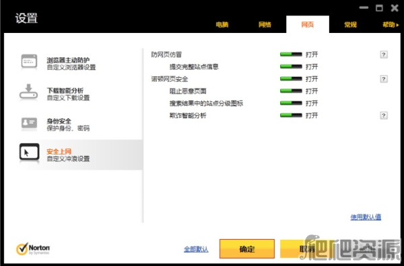Screen dimensions: 404x266
Task: Toggle 诺顿网页安全 switch
Action: pyautogui.click(x=291, y=79)
